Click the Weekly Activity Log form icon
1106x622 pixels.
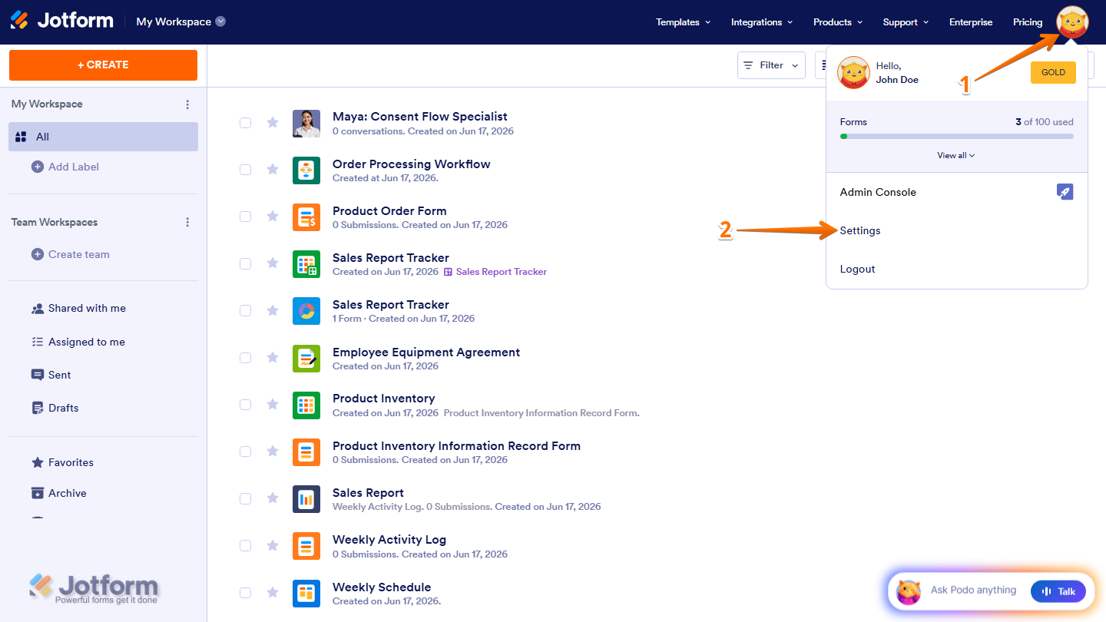[306, 545]
